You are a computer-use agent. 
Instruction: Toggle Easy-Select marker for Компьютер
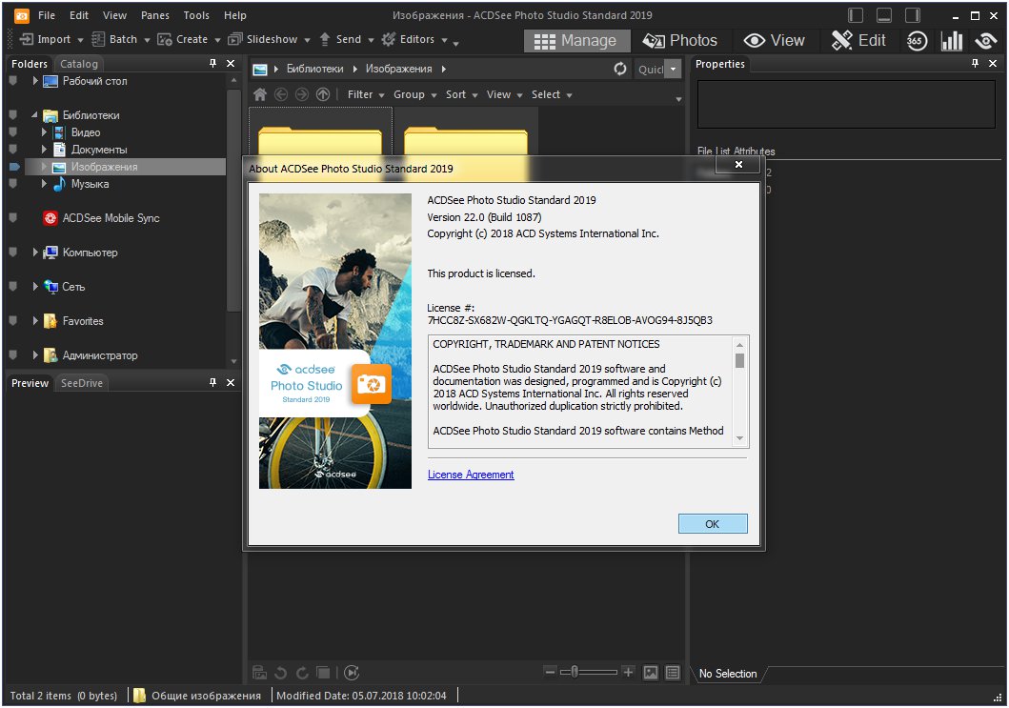[13, 253]
